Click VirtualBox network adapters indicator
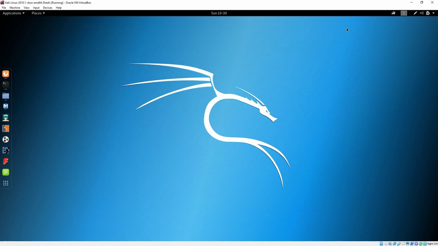Viewport: 438px width, 246px height. point(395,244)
